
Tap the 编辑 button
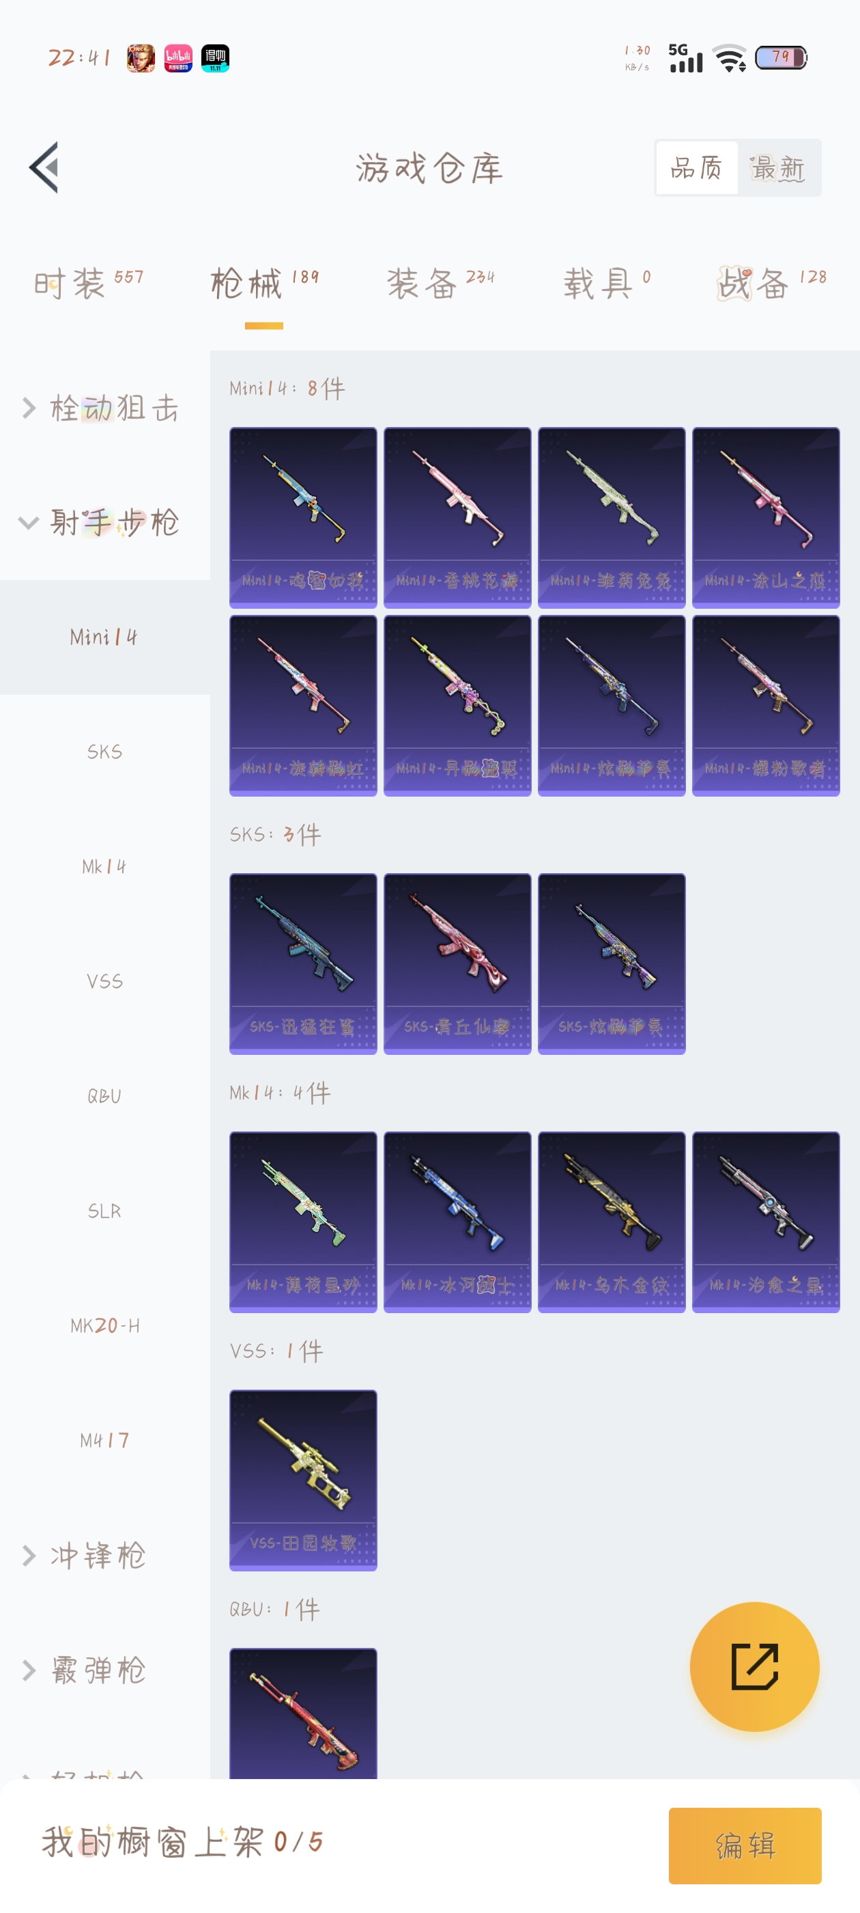pyautogui.click(x=744, y=1845)
